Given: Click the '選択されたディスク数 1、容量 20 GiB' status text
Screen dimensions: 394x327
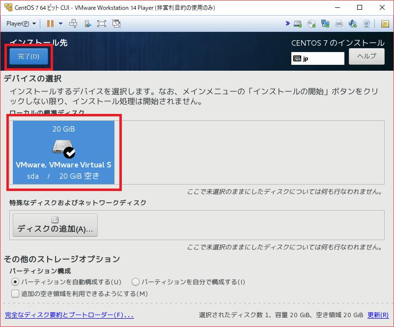Looking at the screenshot, I should [x=254, y=315].
